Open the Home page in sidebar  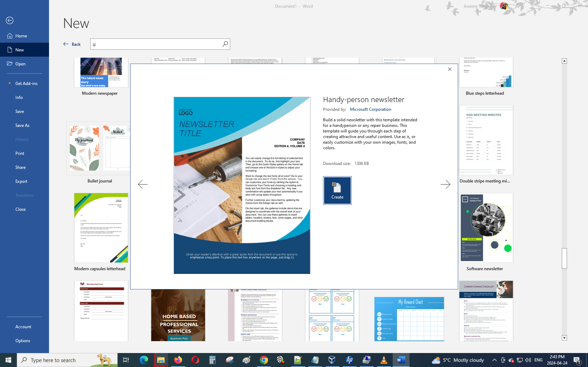pyautogui.click(x=21, y=36)
